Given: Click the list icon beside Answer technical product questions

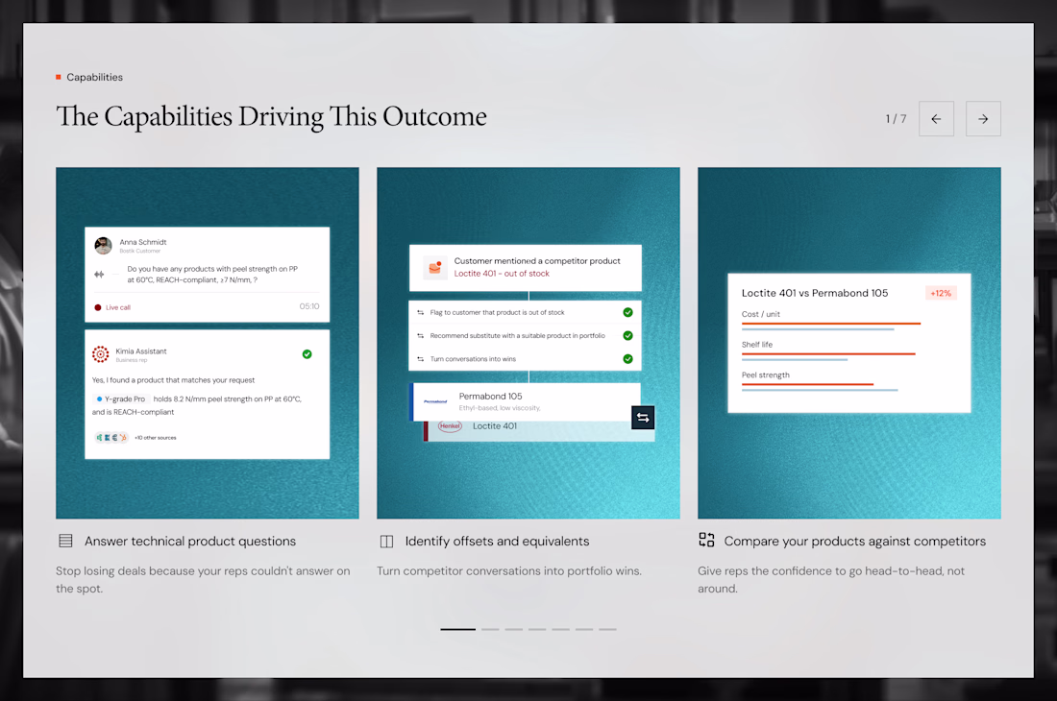Looking at the screenshot, I should pos(65,541).
